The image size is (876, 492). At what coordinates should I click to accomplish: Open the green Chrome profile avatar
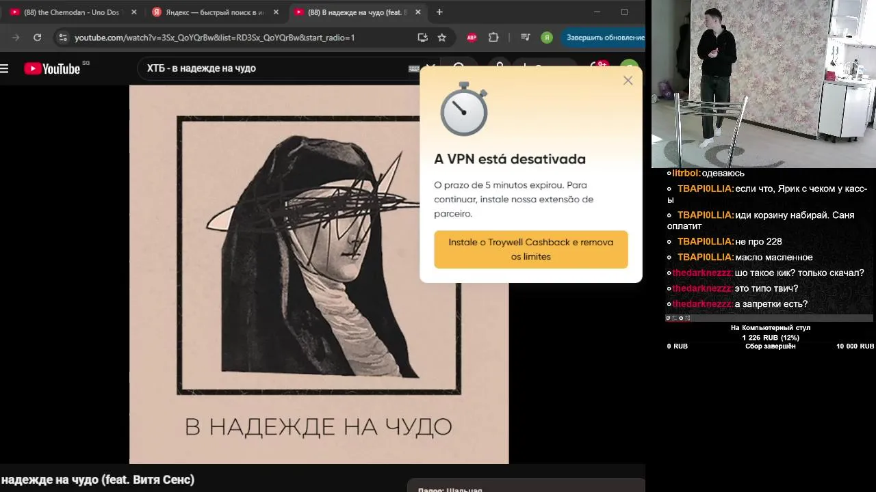[546, 38]
